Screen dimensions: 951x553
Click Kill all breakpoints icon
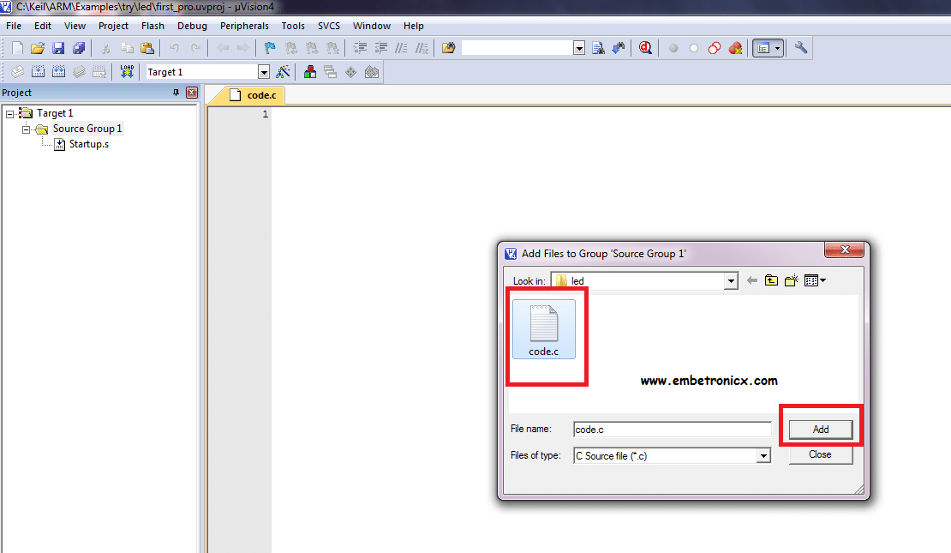coord(735,48)
